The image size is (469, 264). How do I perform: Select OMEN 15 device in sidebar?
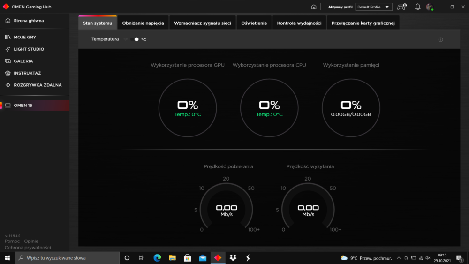(x=35, y=105)
